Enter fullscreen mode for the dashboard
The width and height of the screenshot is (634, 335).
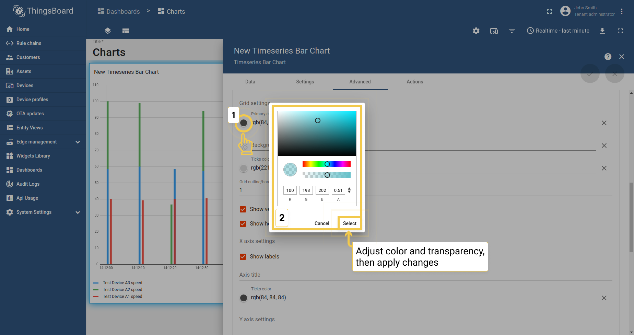(x=620, y=31)
